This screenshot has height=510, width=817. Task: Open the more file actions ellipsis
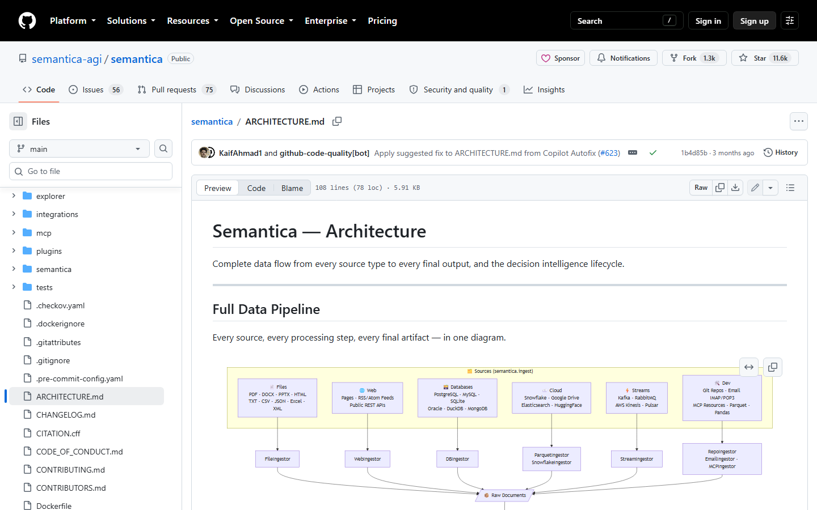799,121
